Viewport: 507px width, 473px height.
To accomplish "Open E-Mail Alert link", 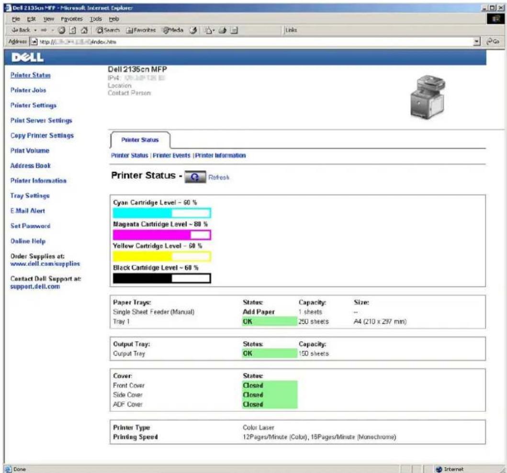I will pos(27,211).
